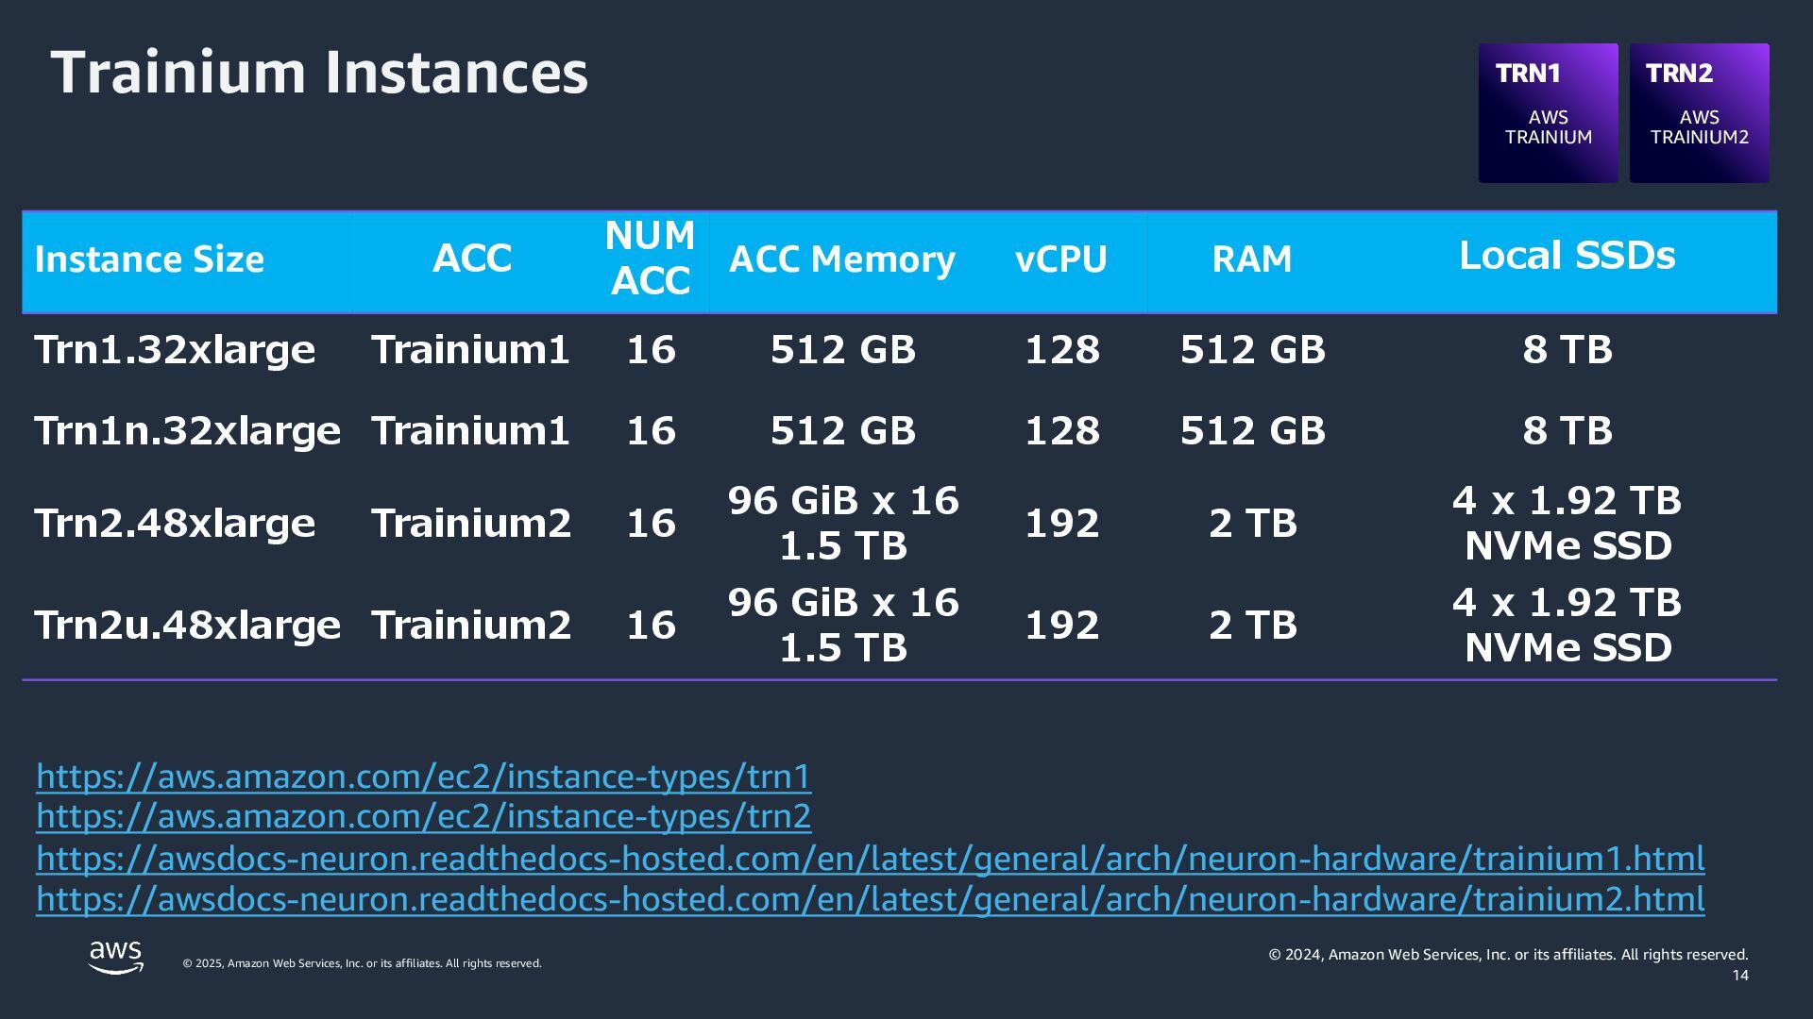This screenshot has width=1813, height=1019.
Task: Click the Trn1n.32xlarge row label
Action: tap(187, 431)
